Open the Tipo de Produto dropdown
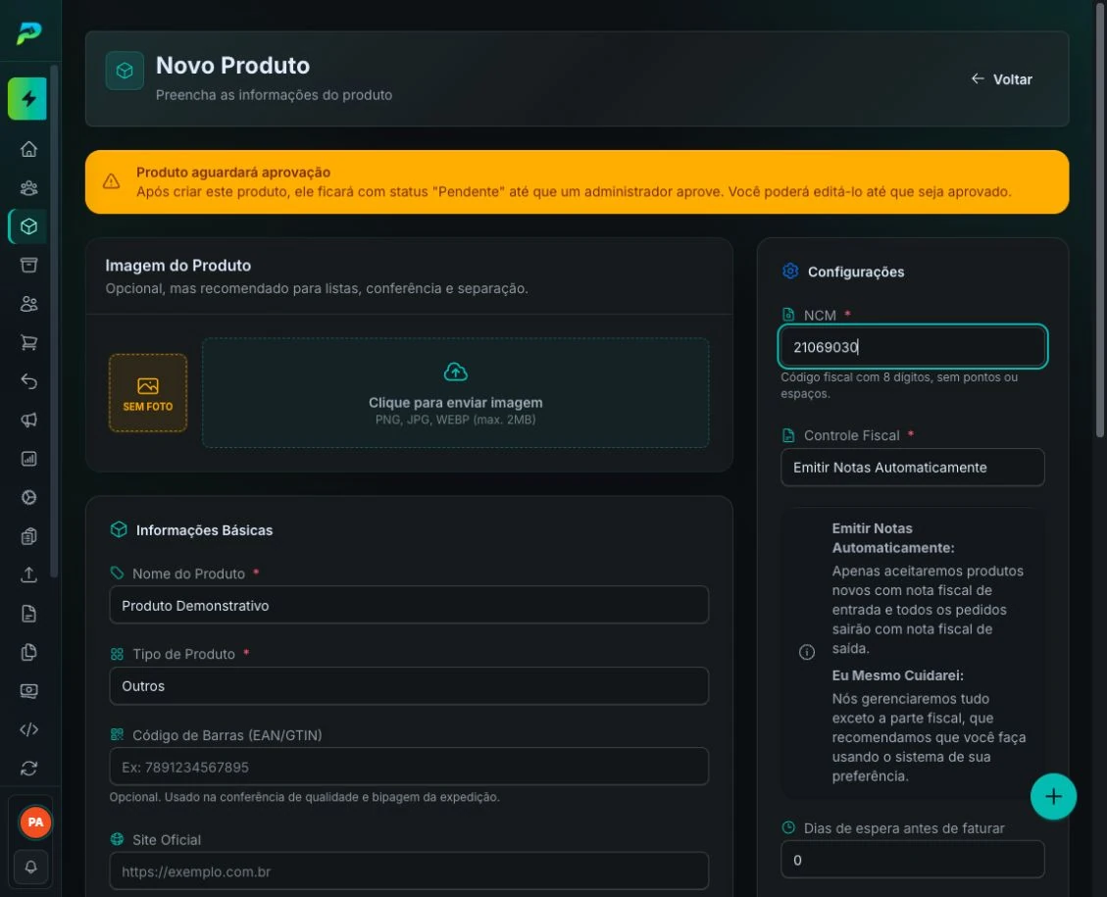Image resolution: width=1107 pixels, height=897 pixels. coord(409,686)
